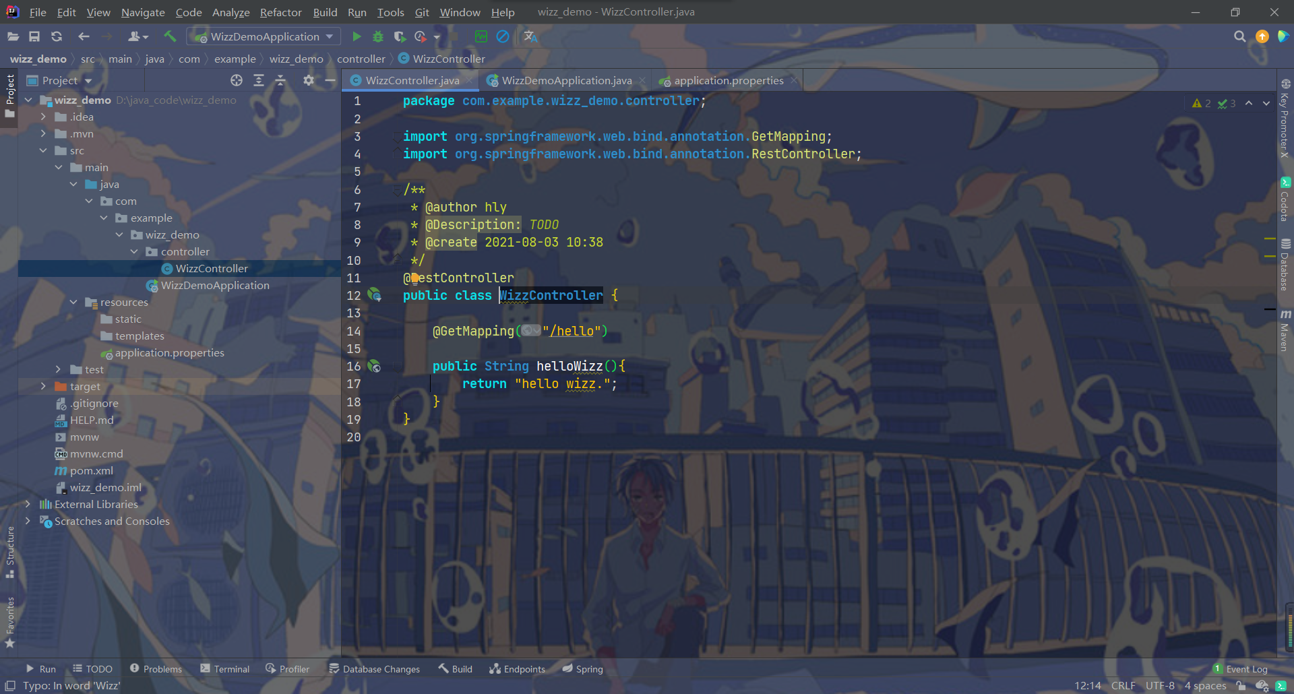The height and width of the screenshot is (694, 1294).
Task: Click the 4 spaces indent indicator
Action: tap(1206, 685)
